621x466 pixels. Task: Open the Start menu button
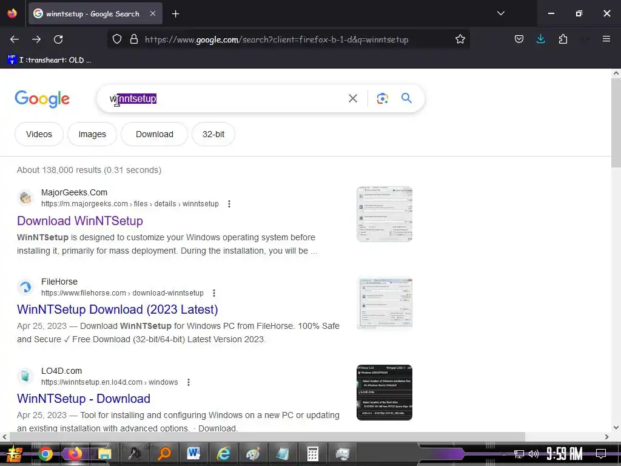(x=15, y=454)
